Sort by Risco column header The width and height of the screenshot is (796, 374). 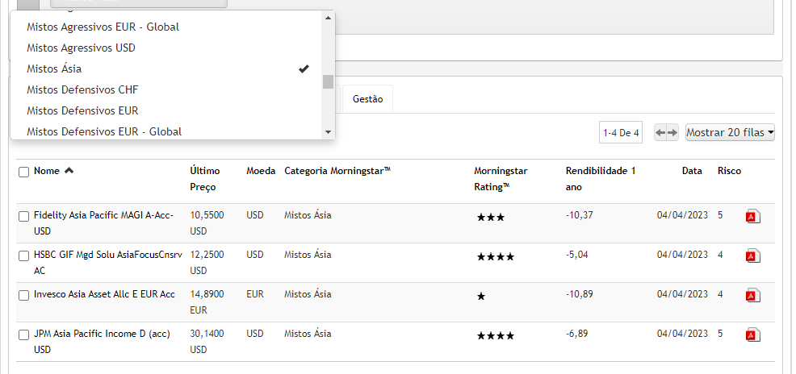(729, 171)
